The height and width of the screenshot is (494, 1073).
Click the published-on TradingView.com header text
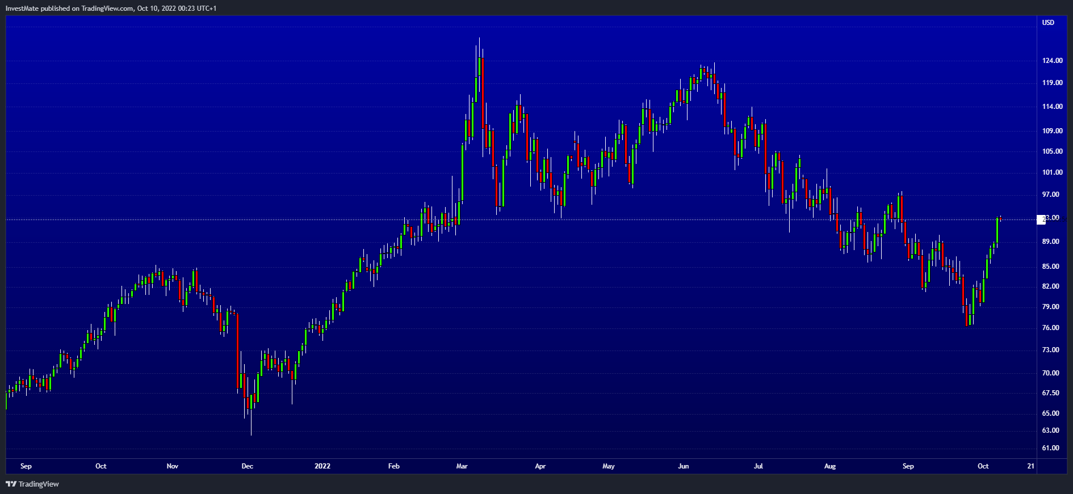pyautogui.click(x=111, y=8)
